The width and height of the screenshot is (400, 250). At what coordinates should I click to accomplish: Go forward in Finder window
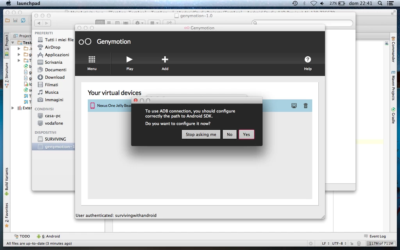coord(46,23)
